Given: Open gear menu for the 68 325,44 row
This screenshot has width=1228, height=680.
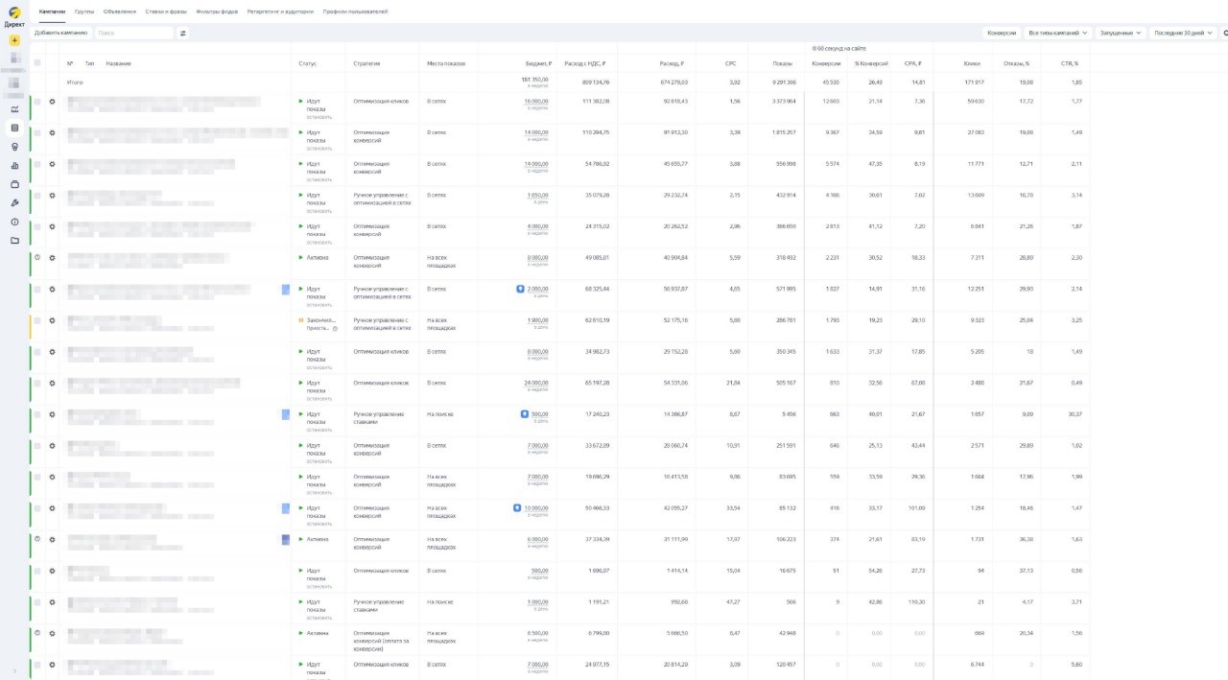Looking at the screenshot, I should tap(53, 289).
